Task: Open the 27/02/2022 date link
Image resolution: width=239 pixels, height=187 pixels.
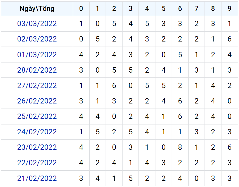Action: click(37, 85)
